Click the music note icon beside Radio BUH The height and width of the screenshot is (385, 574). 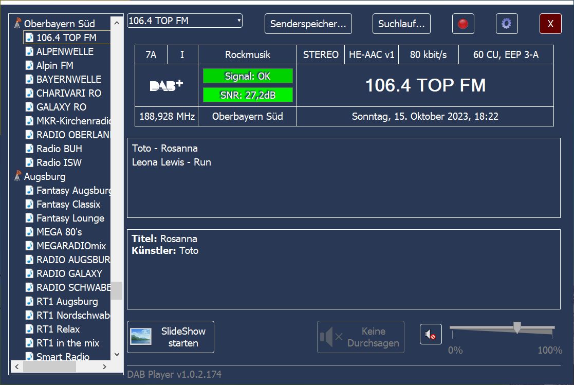(30, 149)
